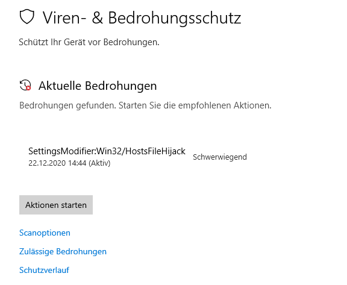The height and width of the screenshot is (285, 347).
Task: Click the 'Bedrohungen gefunden' status message
Action: pyautogui.click(x=145, y=105)
